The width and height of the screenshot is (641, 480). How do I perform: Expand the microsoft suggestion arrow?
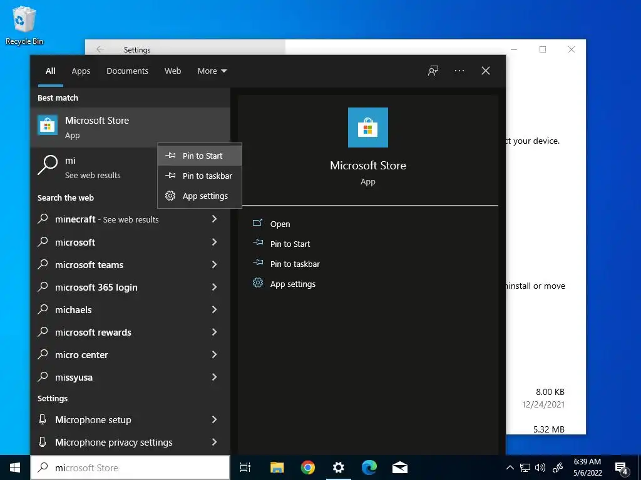pos(214,242)
